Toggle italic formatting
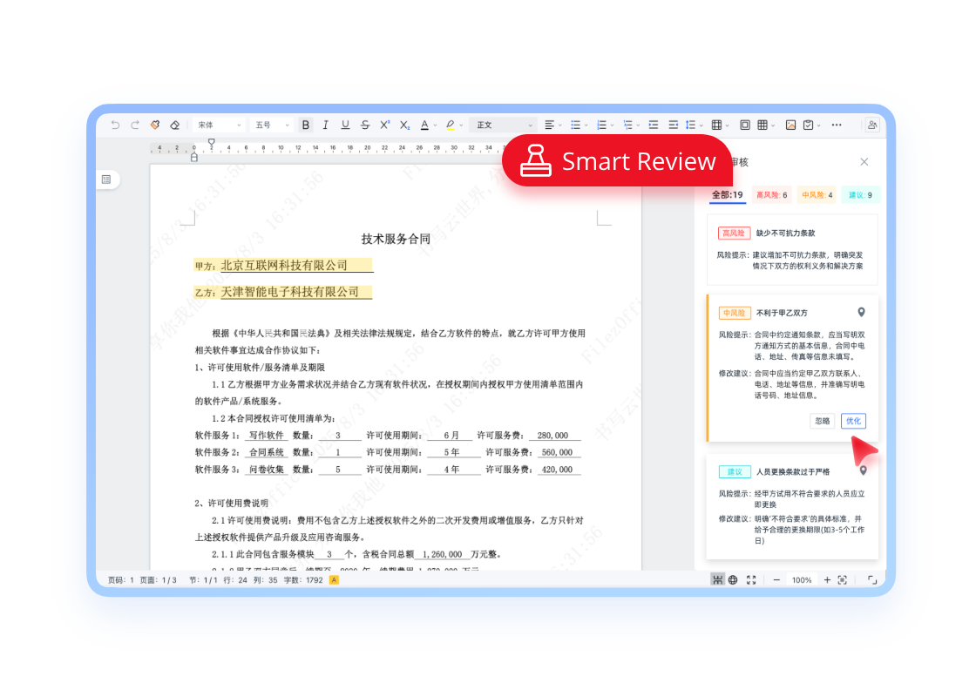Viewport: 976px width, 697px height. pyautogui.click(x=326, y=125)
